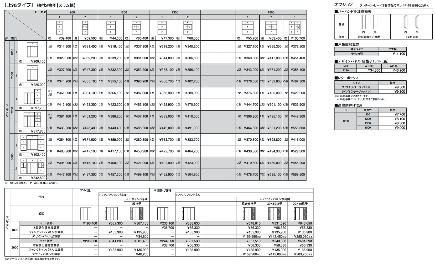Screen dimensions: 435x264
Task: Click the price ¥569,500
Action: [298, 174]
